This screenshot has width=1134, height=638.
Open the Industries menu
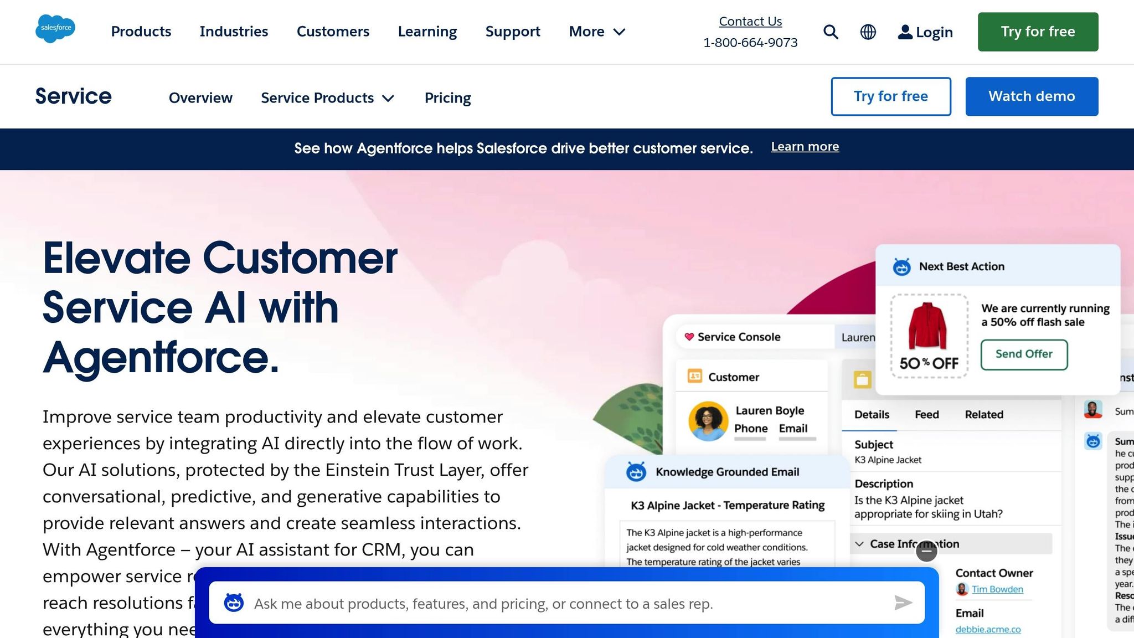pos(234,32)
